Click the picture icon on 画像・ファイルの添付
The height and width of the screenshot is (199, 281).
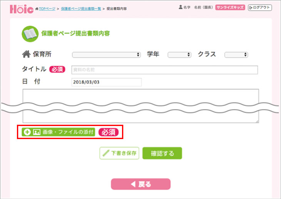[x=37, y=132]
